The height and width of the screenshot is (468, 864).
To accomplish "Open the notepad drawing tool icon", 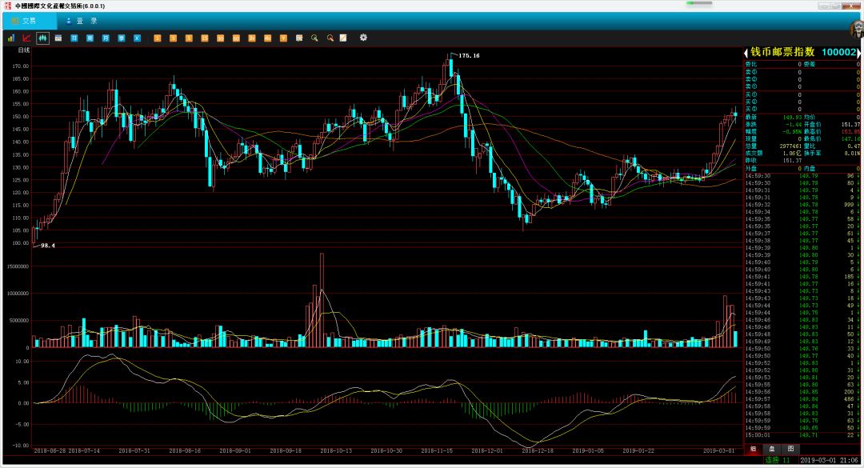I will point(343,38).
